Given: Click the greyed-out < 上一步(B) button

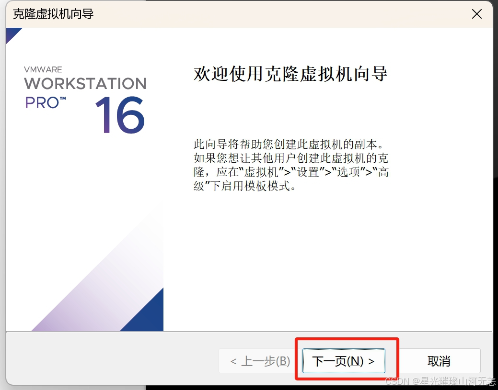Looking at the screenshot, I should pos(260,361).
